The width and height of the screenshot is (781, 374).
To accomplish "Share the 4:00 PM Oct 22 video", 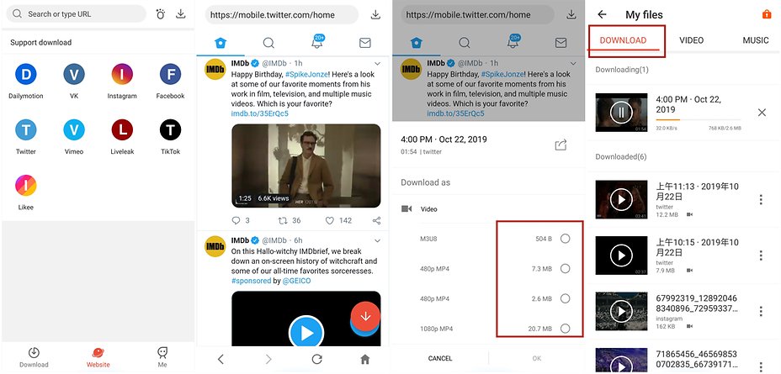I will click(x=561, y=145).
